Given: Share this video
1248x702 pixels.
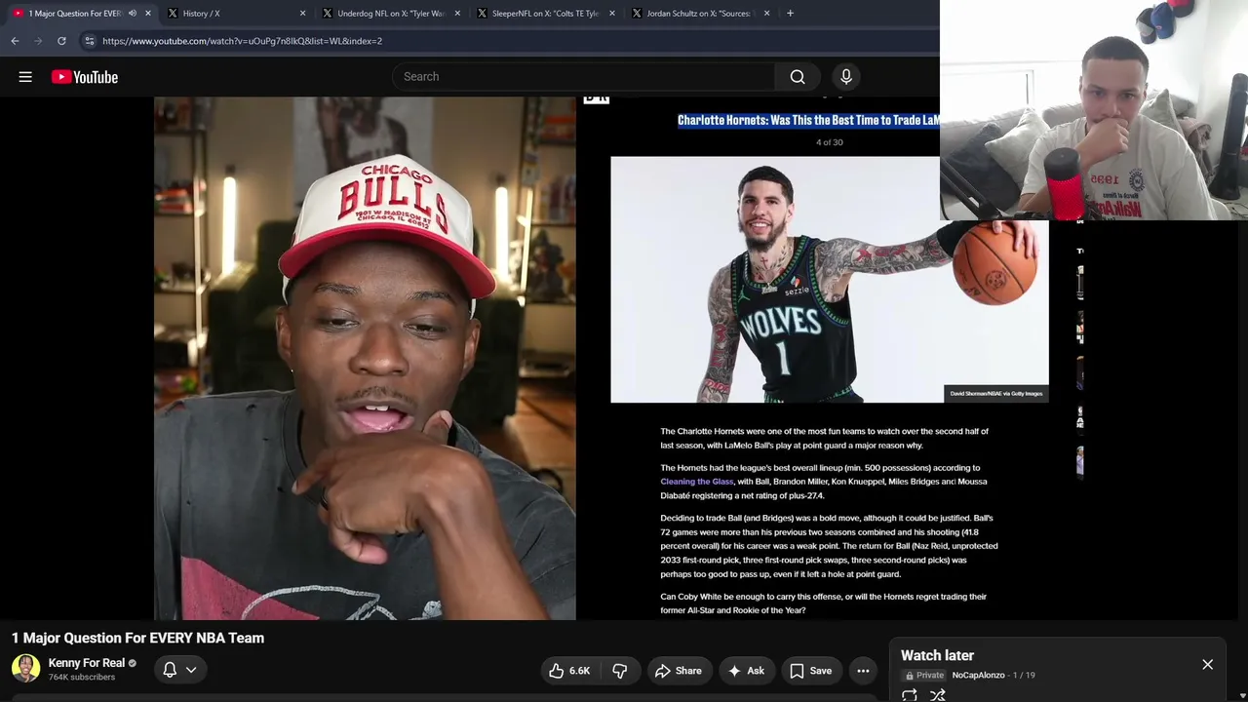Looking at the screenshot, I should pos(679,671).
